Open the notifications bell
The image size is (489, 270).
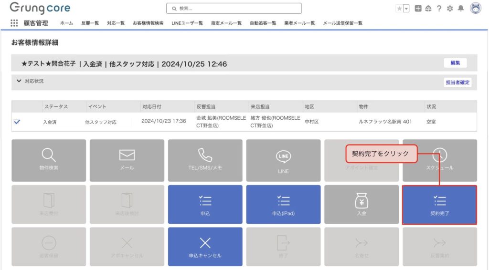460,9
